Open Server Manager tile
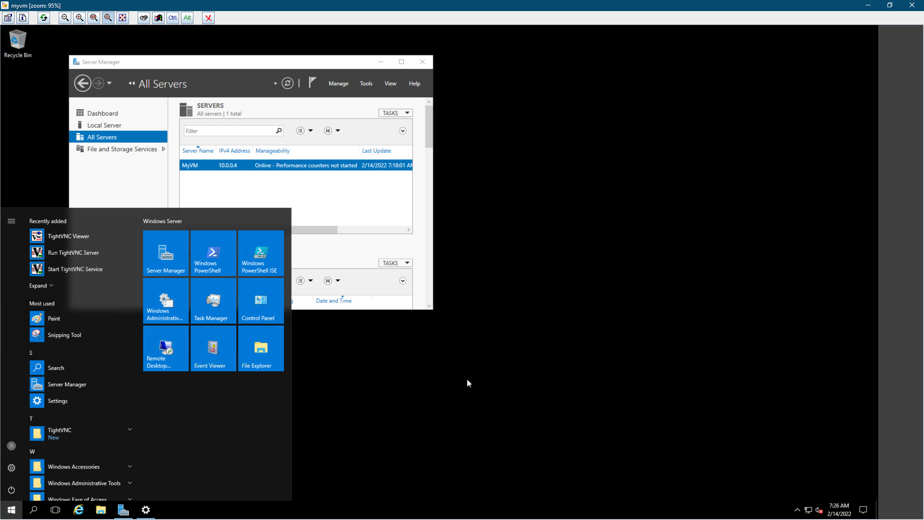 166,253
